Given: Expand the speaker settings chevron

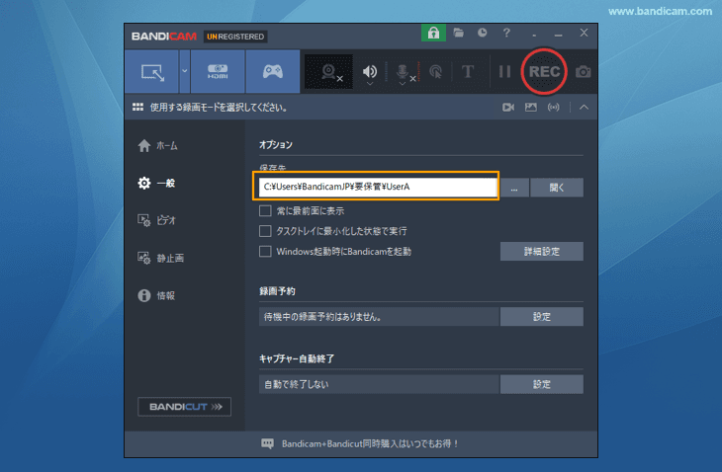Looking at the screenshot, I should point(370,84).
